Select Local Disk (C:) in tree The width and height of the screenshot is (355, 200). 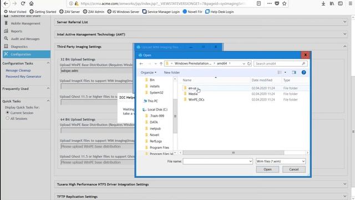coord(158,109)
